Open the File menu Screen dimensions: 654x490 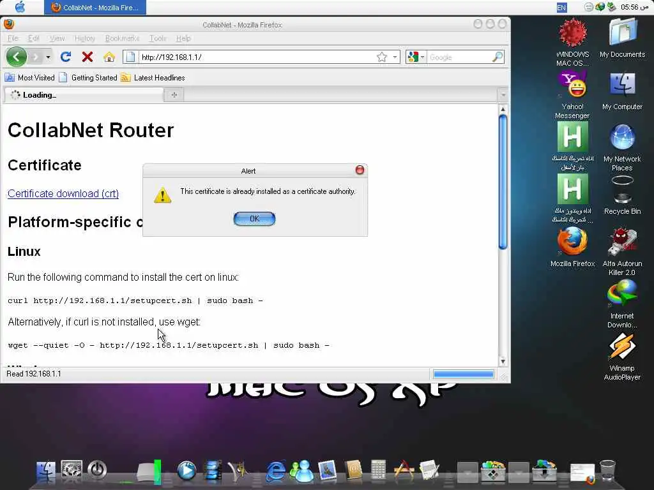(x=13, y=38)
